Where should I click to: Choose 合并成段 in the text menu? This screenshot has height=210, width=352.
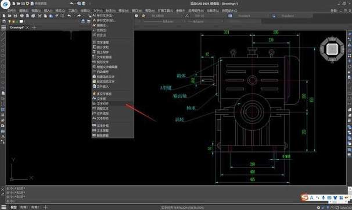click(113, 113)
